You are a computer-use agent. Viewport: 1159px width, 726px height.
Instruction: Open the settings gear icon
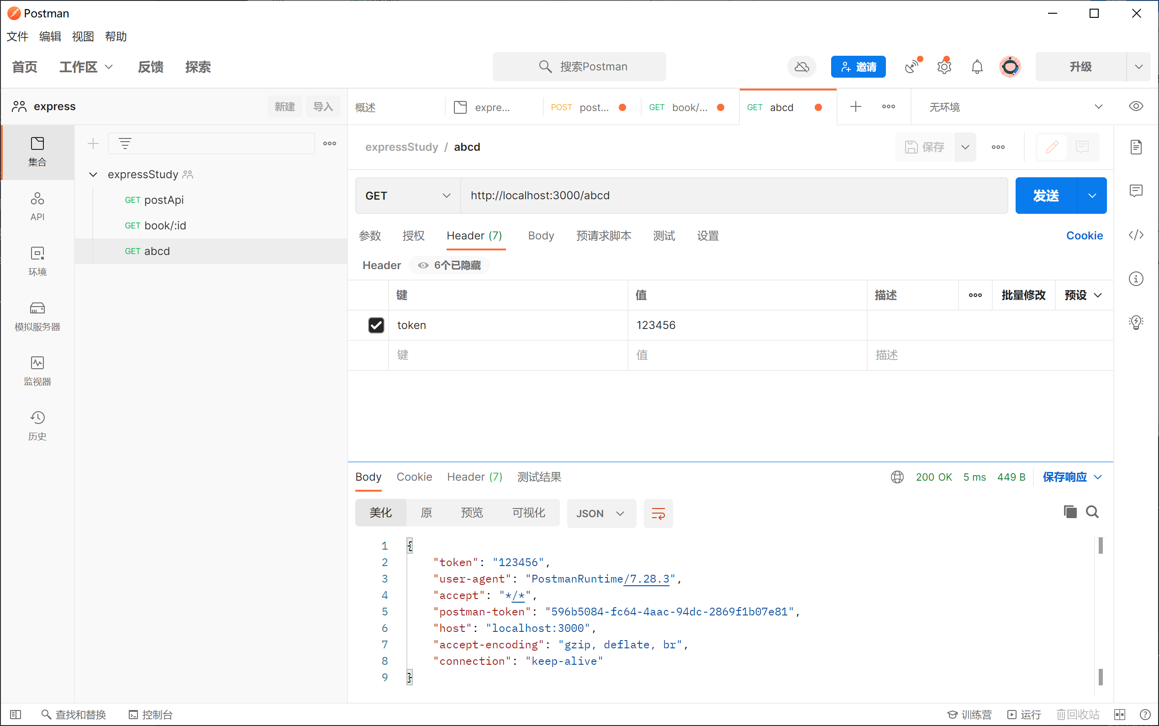tap(944, 67)
